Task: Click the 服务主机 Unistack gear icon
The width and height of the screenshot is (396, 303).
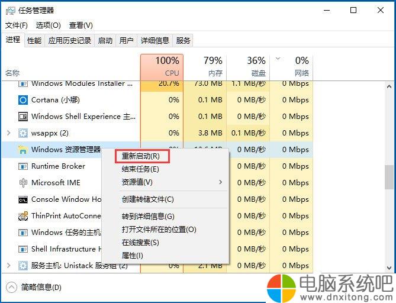Action: tap(23, 266)
